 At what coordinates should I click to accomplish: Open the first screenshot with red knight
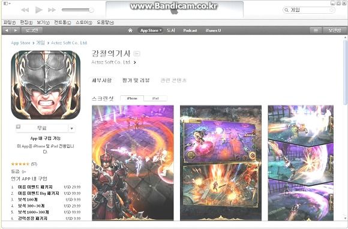coord(133,162)
